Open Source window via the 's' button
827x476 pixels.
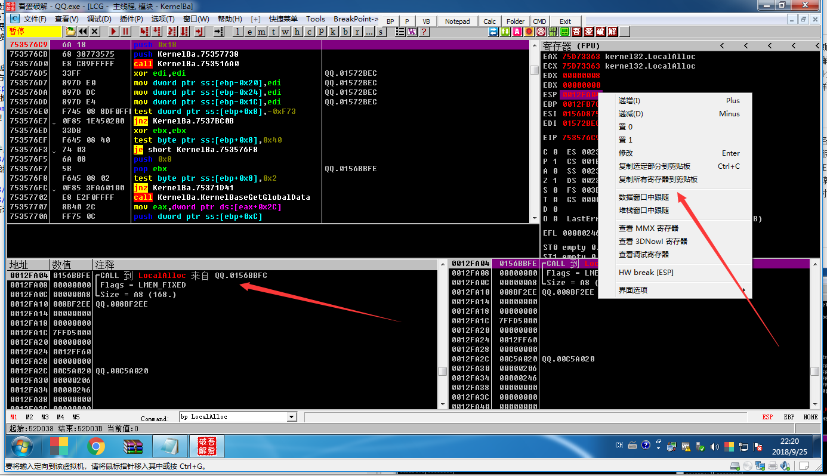click(381, 32)
